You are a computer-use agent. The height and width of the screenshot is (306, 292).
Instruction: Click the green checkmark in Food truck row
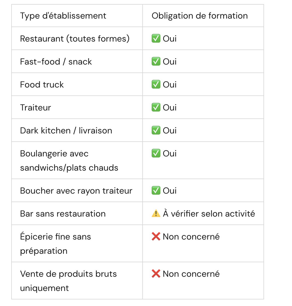pos(156,84)
